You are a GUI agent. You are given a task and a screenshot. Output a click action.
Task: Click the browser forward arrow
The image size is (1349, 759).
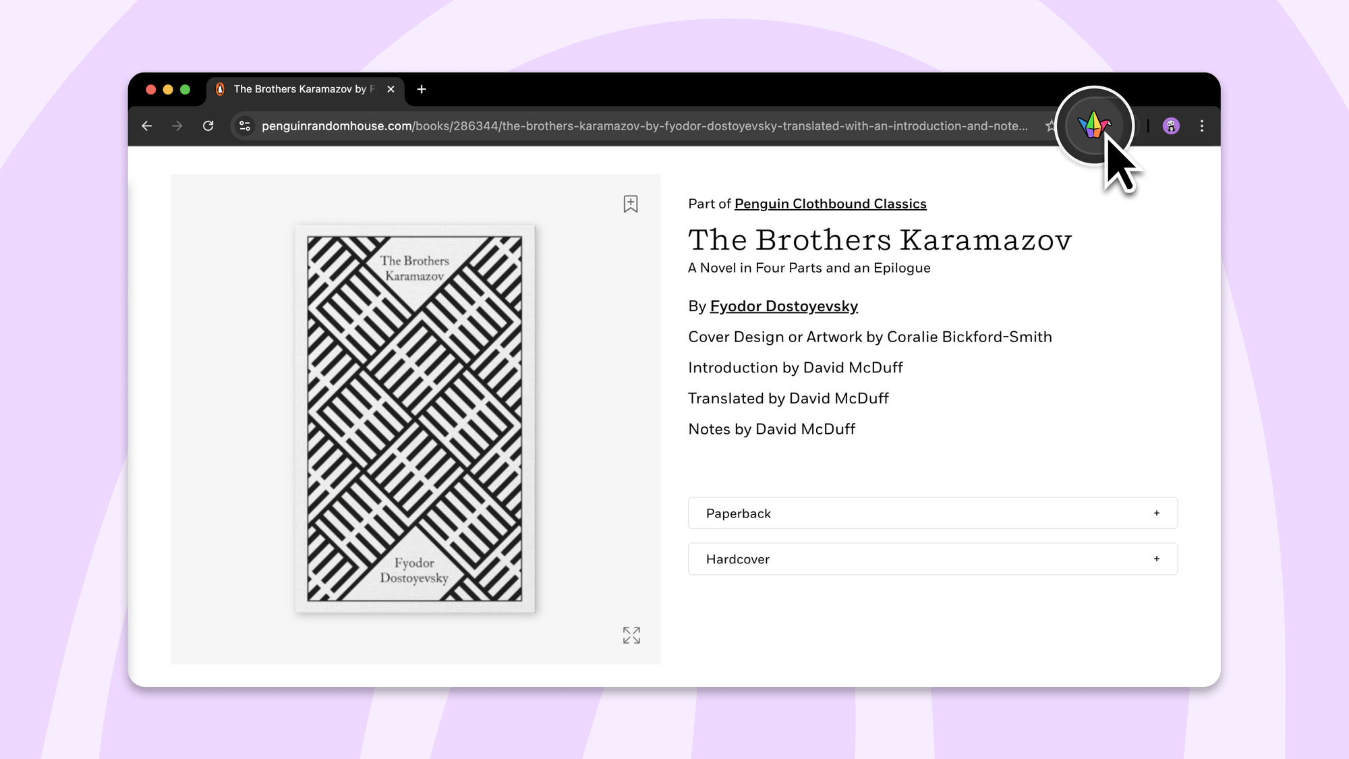[177, 126]
